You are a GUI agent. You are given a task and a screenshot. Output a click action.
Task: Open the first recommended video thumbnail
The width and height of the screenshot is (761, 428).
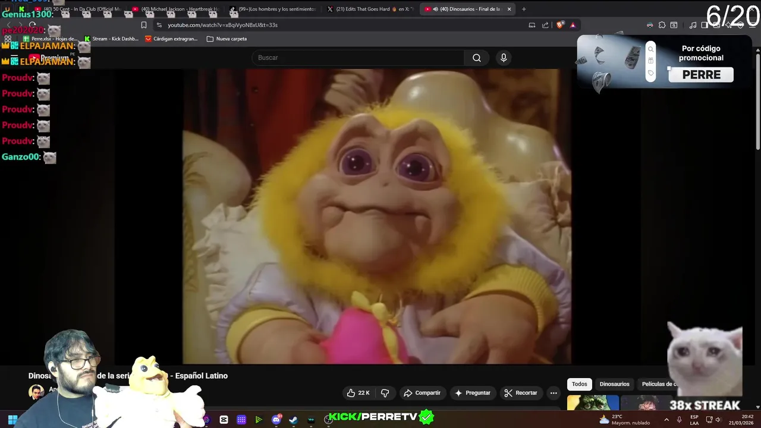point(593,403)
